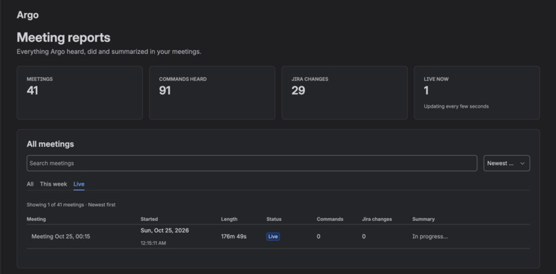Click the Status column header

pos(274,219)
